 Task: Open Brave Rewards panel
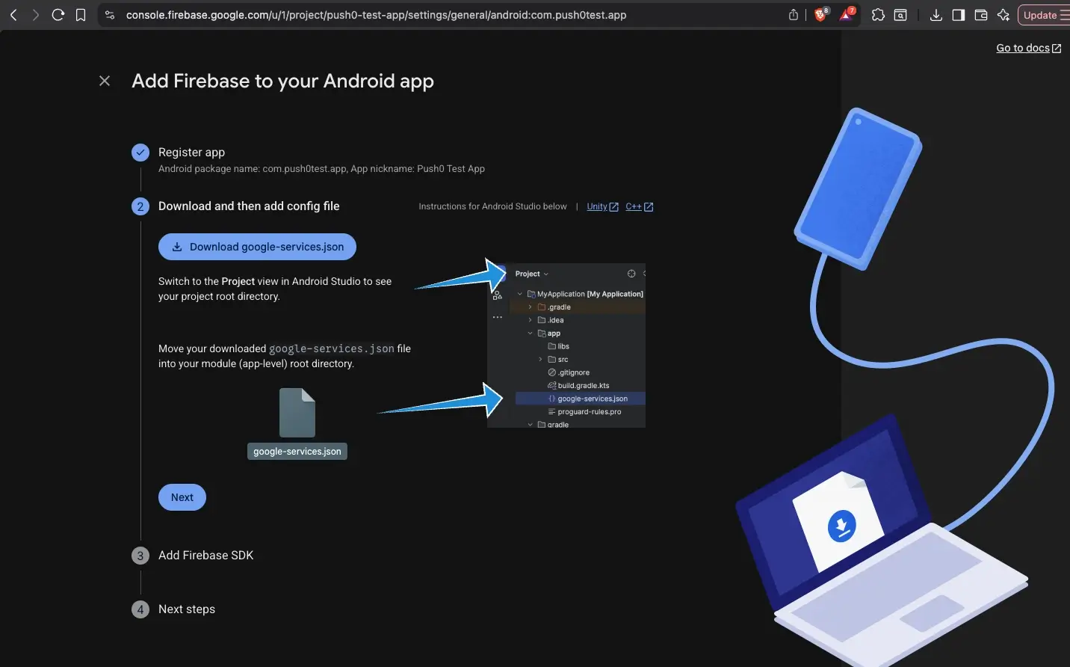(x=847, y=14)
